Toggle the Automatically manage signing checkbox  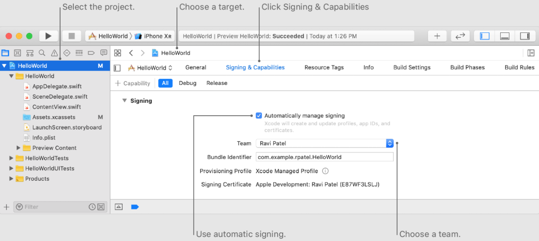[x=259, y=116]
